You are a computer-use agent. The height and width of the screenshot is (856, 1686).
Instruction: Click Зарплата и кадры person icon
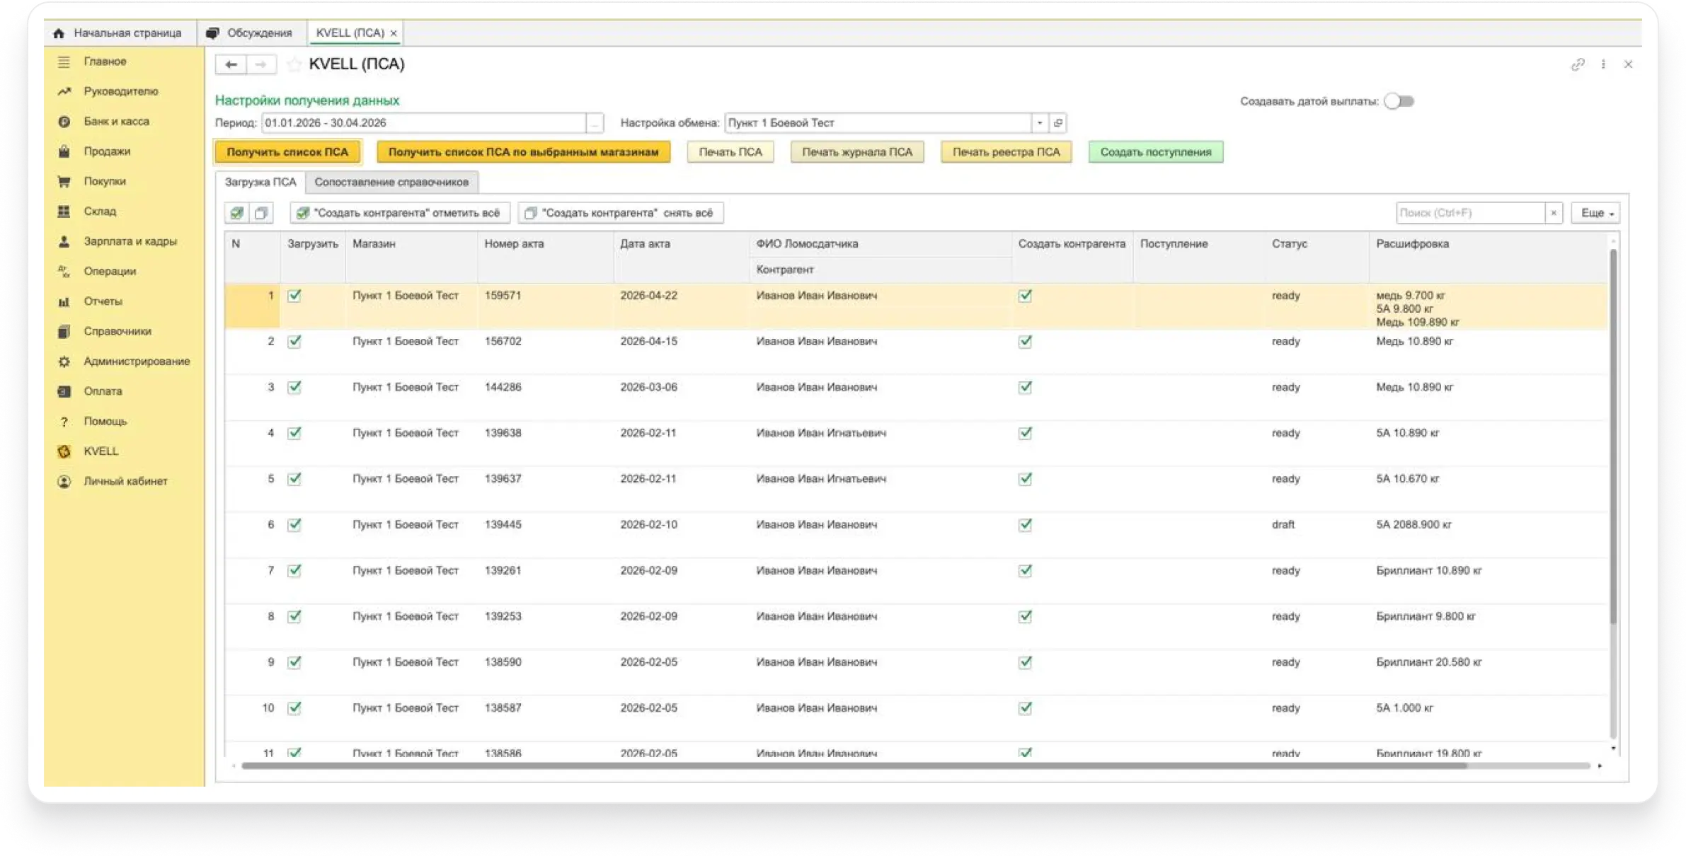(x=64, y=241)
